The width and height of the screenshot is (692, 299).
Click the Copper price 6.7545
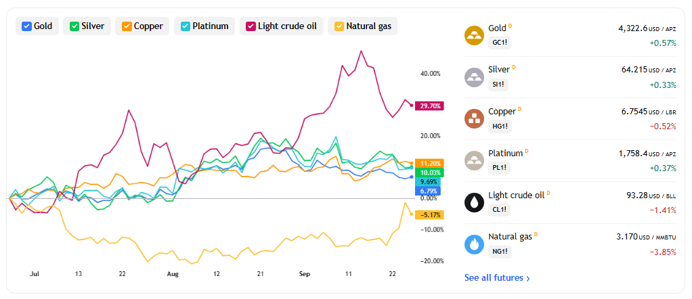634,112
